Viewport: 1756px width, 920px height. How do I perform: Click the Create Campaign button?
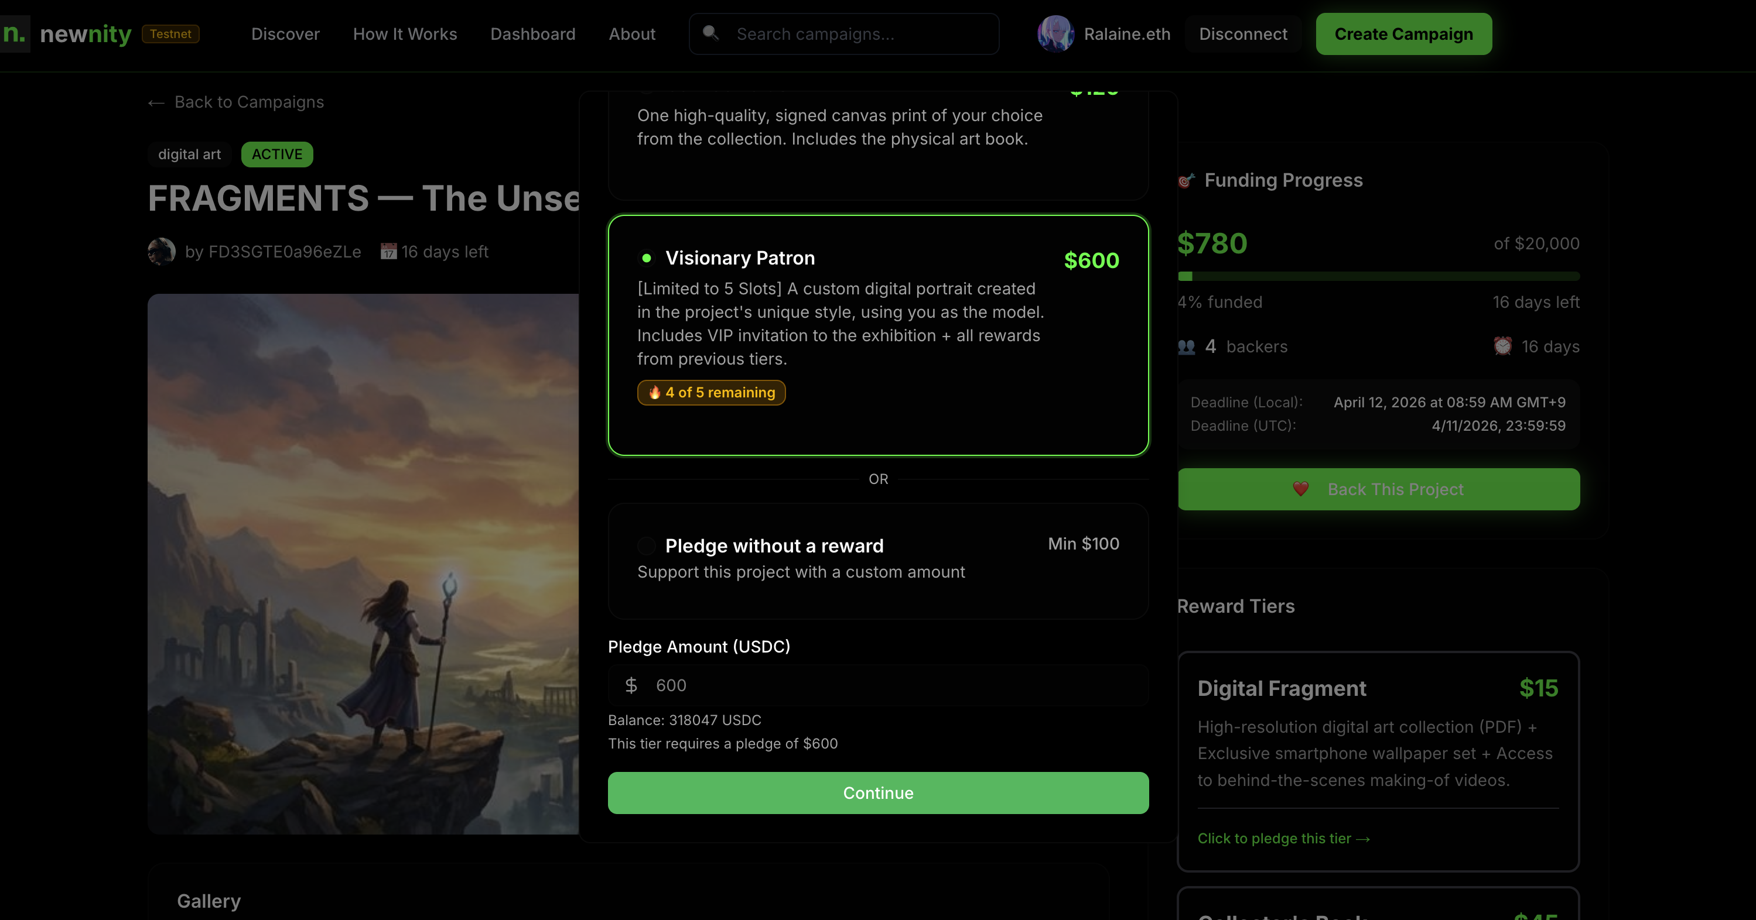tap(1403, 34)
